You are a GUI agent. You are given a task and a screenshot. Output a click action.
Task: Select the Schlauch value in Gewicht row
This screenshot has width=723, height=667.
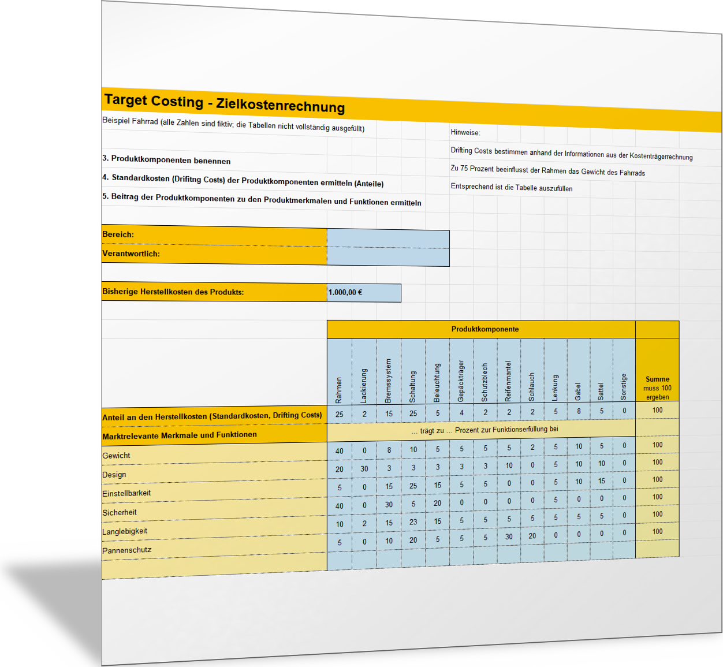(x=532, y=447)
